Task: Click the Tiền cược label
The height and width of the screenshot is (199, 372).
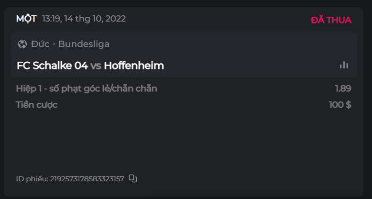Action: pyautogui.click(x=37, y=105)
